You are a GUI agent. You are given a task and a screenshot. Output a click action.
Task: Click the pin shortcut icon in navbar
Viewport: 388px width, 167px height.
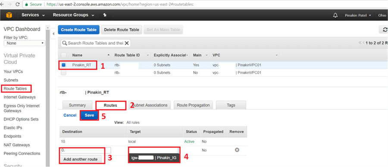[105, 15]
